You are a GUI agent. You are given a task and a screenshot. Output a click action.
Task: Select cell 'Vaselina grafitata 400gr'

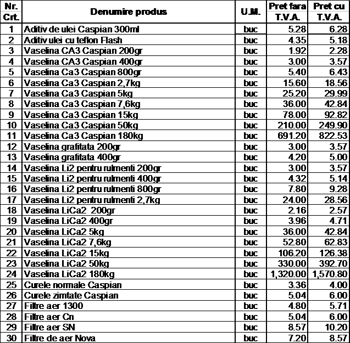(x=129, y=157)
